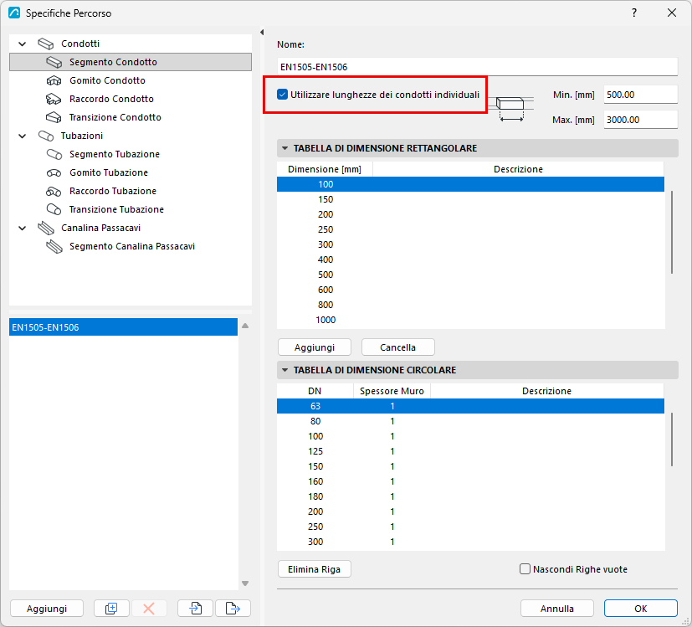Click the Transizione Condotto icon
692x627 pixels.
54,117
